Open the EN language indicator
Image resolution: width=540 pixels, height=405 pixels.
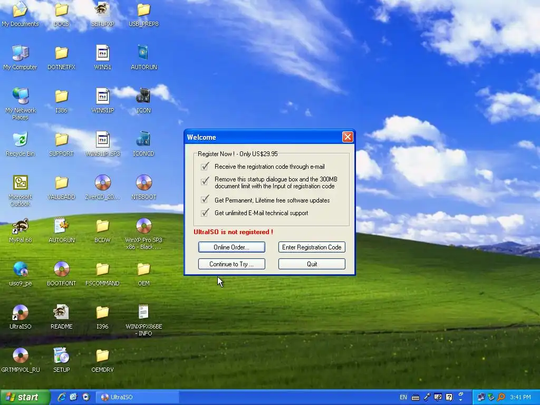[x=403, y=397]
